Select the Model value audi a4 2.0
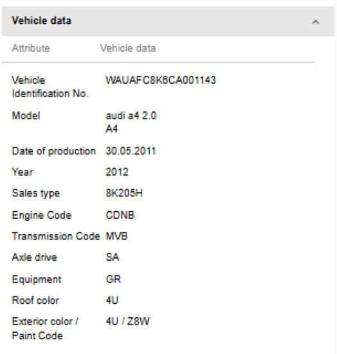 coord(131,116)
